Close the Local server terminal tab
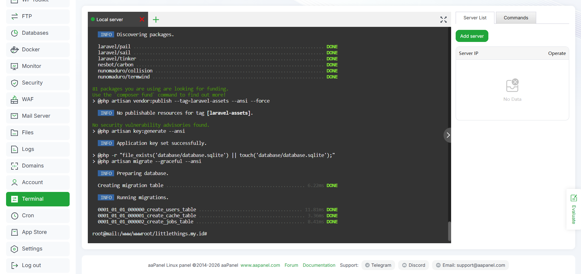Image resolution: width=581 pixels, height=274 pixels. tap(142, 19)
